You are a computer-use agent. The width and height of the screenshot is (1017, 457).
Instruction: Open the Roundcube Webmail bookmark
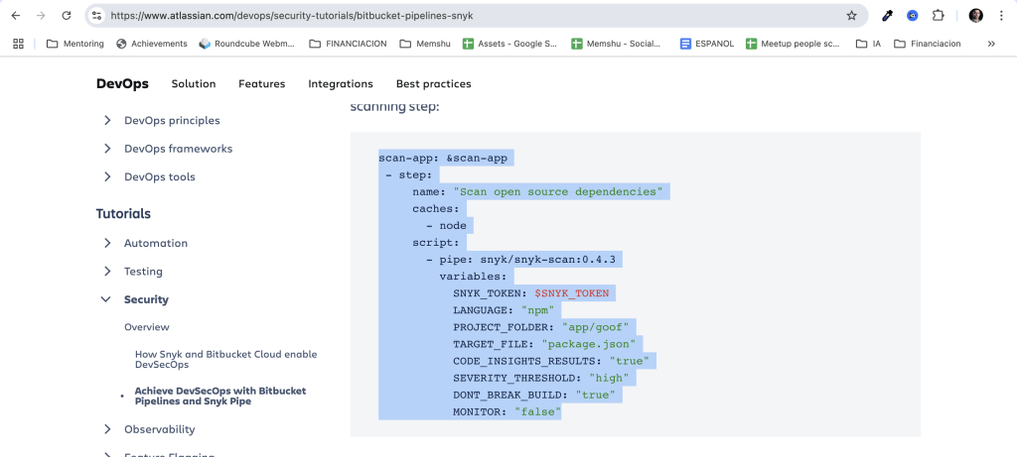pos(247,44)
